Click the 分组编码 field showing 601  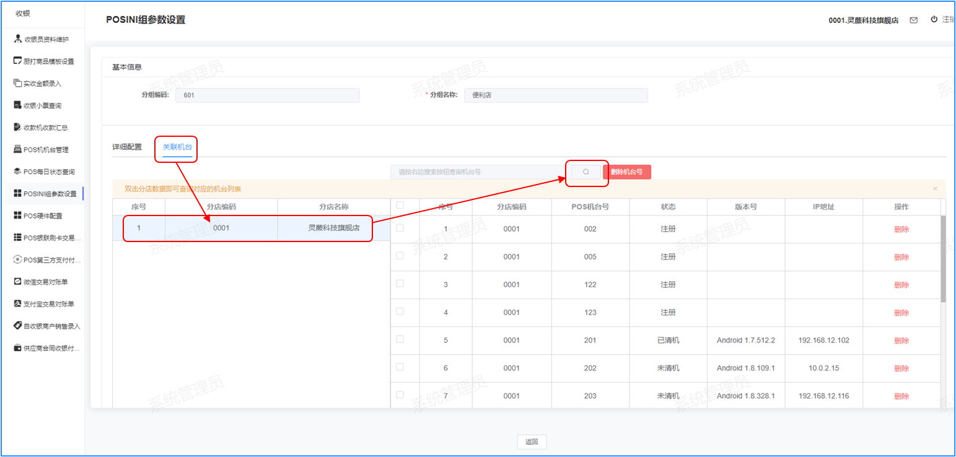[268, 95]
